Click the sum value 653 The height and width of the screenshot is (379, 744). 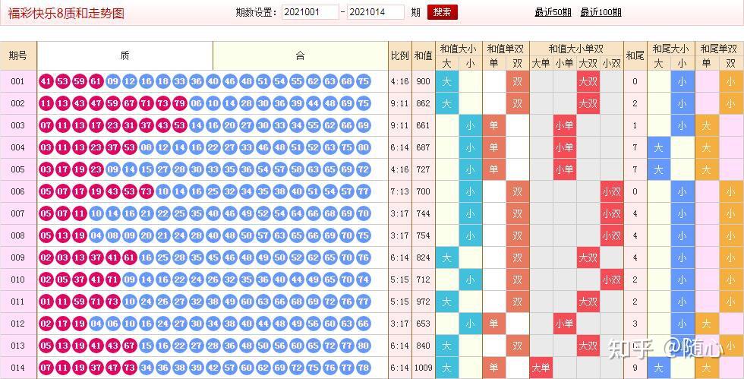click(x=424, y=324)
